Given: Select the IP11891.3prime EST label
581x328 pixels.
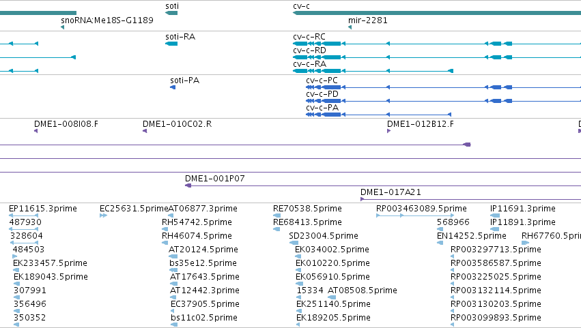Looking at the screenshot, I should coord(523,222).
